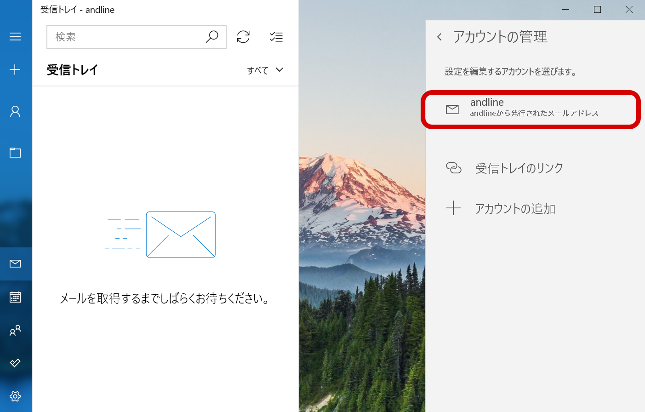Sync the inbox with refresh icon
This screenshot has height=412, width=645.
point(243,37)
